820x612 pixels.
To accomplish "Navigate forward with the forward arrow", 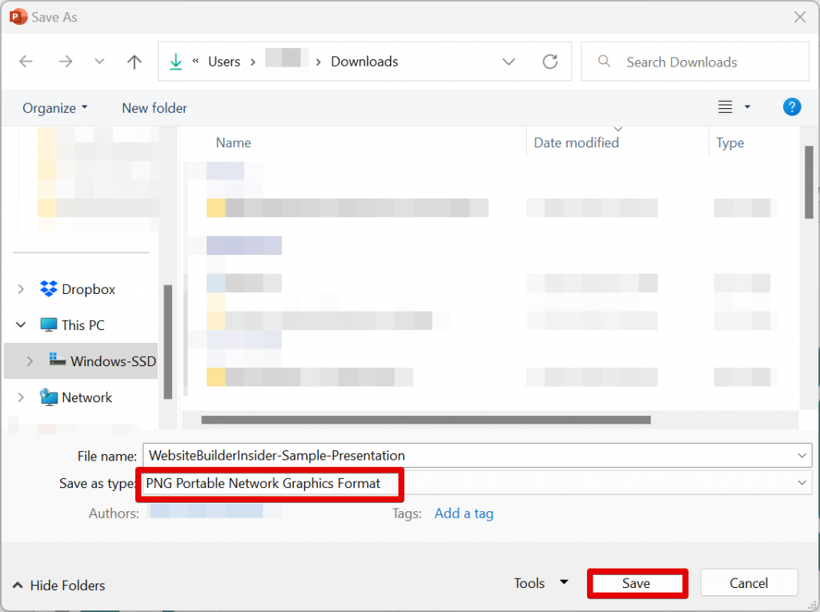I will click(x=66, y=61).
